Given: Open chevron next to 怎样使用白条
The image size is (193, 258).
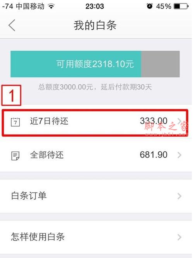Looking at the screenshot, I should pos(179,237).
